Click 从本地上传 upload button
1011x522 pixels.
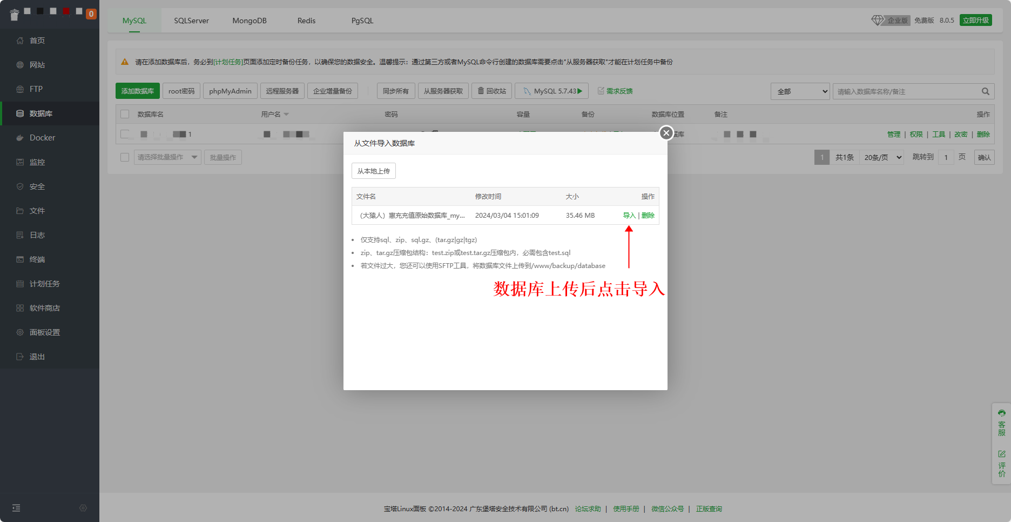pyautogui.click(x=374, y=171)
